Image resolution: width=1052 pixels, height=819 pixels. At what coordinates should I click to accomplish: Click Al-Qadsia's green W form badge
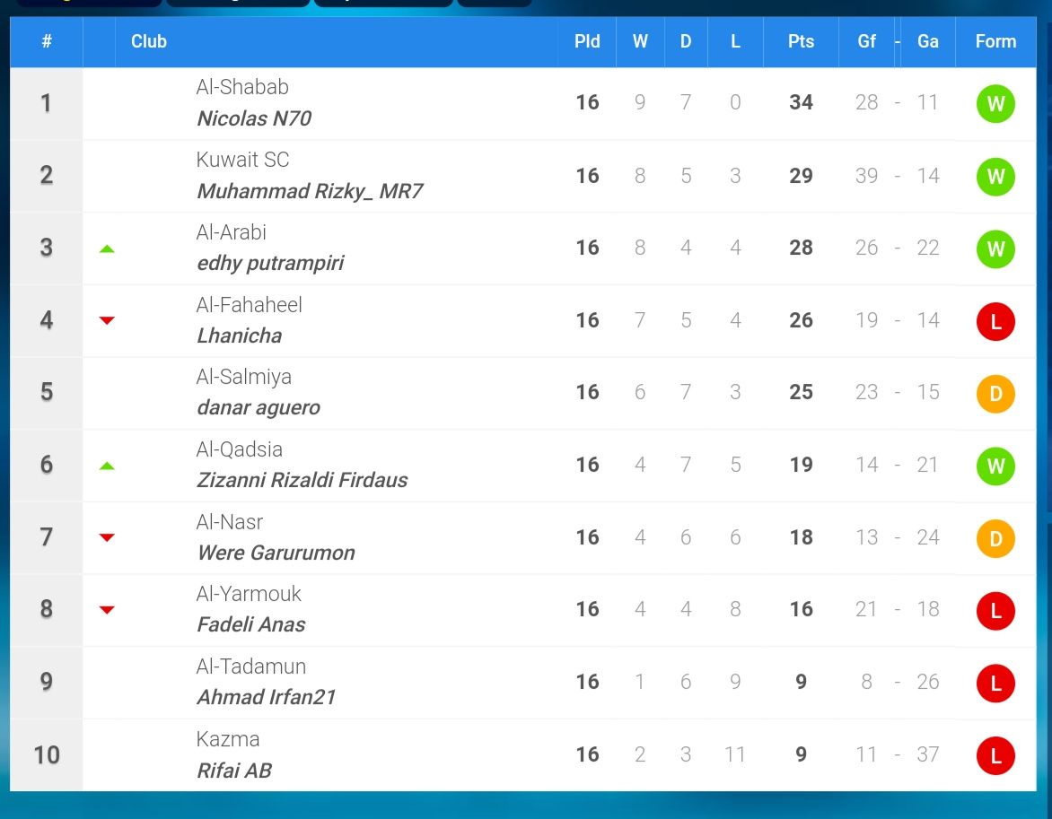(x=995, y=466)
